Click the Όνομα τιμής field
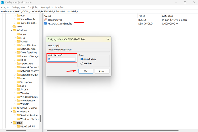Image resolution: width=198 pixels, height=132 pixels. pyautogui.click(x=79, y=50)
